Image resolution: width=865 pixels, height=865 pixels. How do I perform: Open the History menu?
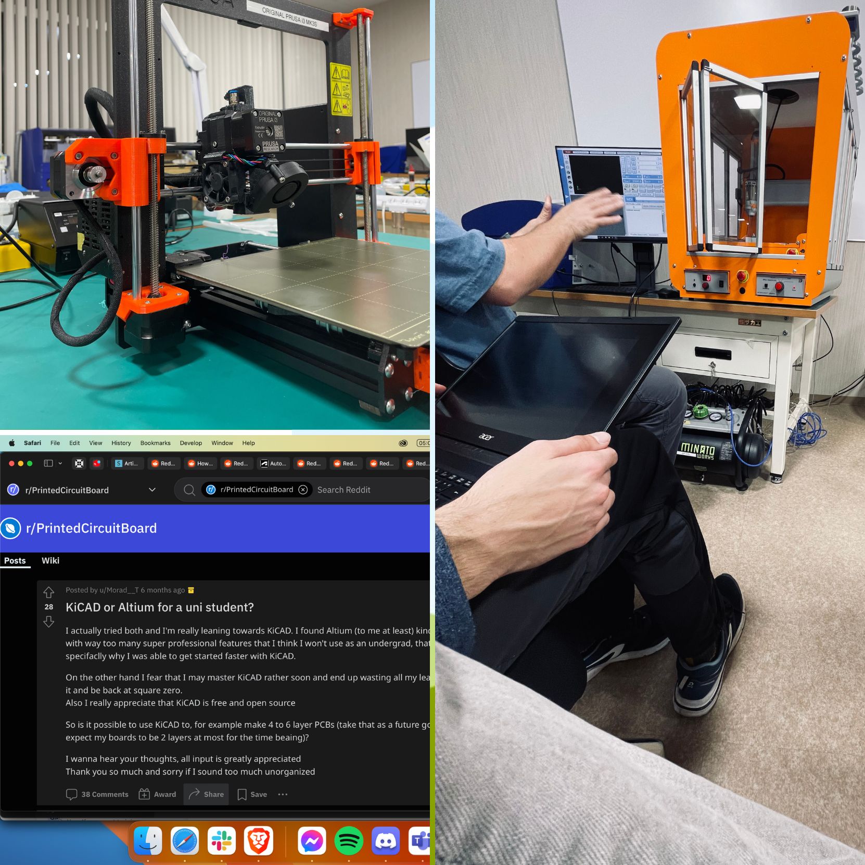[x=121, y=443]
